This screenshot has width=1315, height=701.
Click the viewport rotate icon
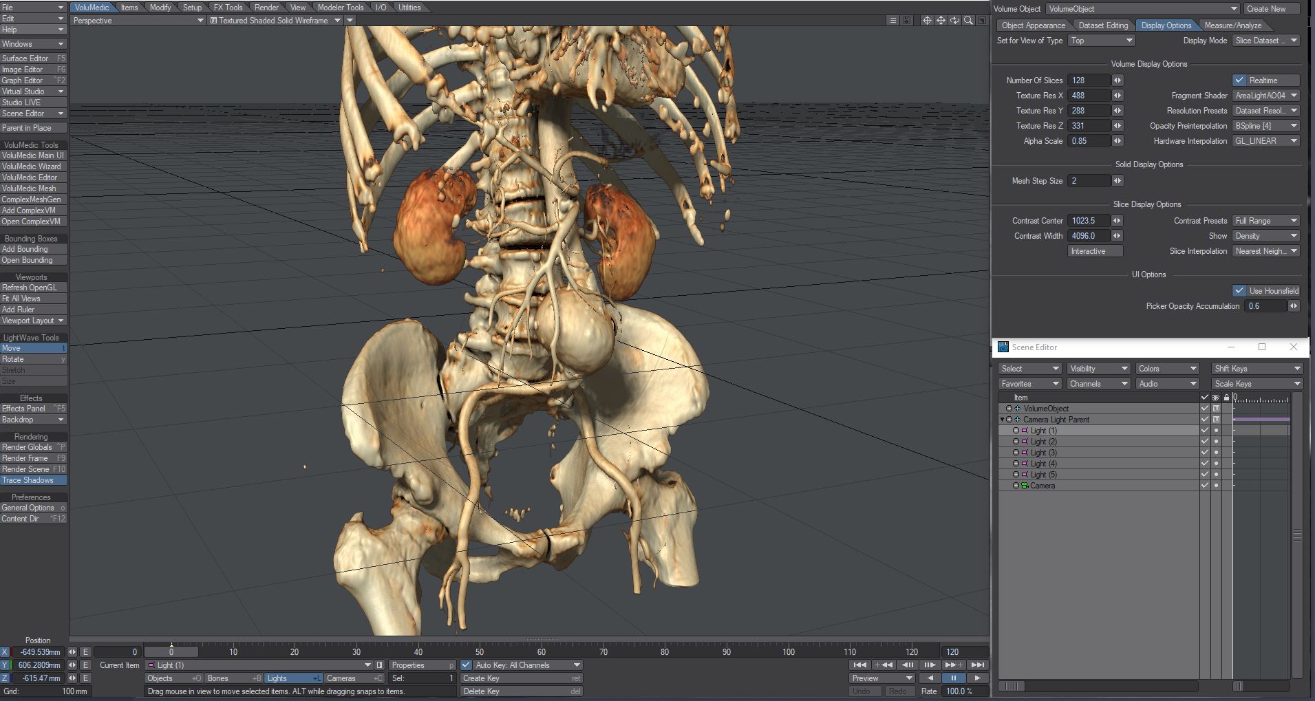(954, 21)
